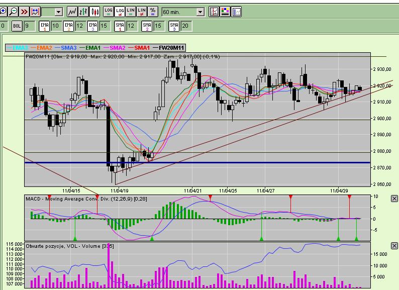399x290 pixels.
Task: Click FW20M11 entry in chart legend
Action: point(168,48)
